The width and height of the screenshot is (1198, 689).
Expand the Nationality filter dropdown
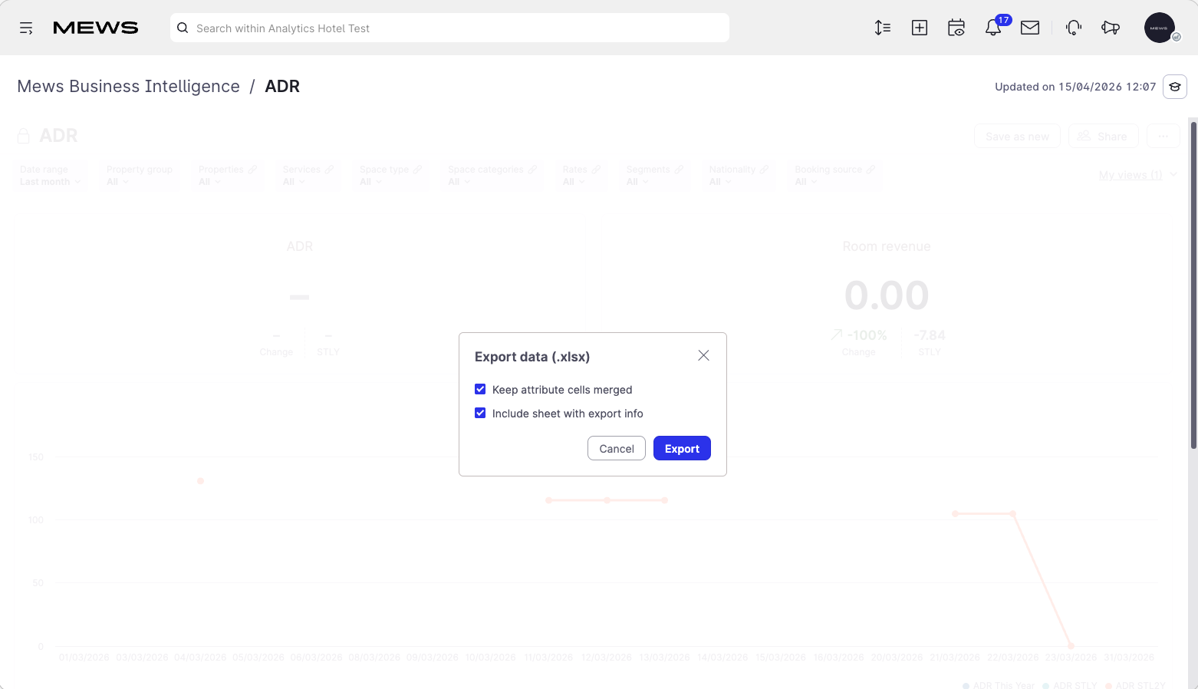coord(739,176)
